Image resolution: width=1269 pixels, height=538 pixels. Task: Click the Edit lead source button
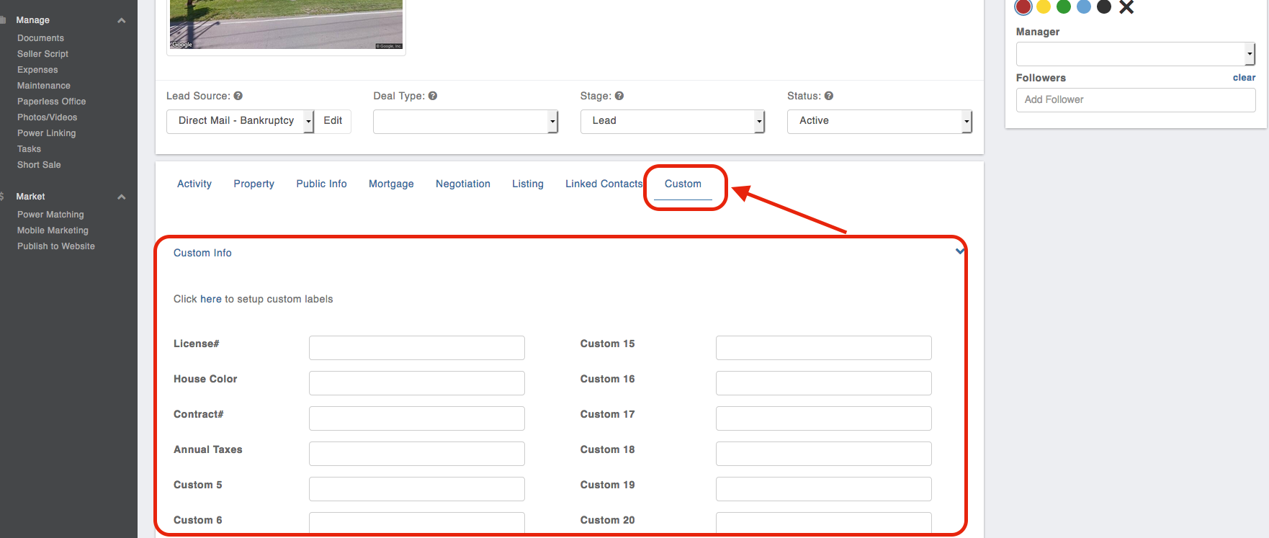(x=333, y=121)
